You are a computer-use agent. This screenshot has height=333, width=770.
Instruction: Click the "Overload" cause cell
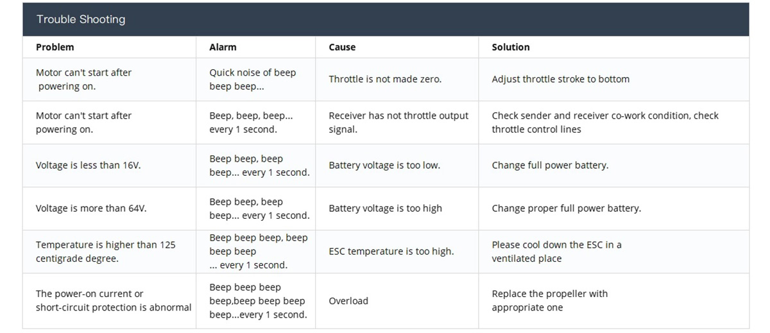[348, 301]
